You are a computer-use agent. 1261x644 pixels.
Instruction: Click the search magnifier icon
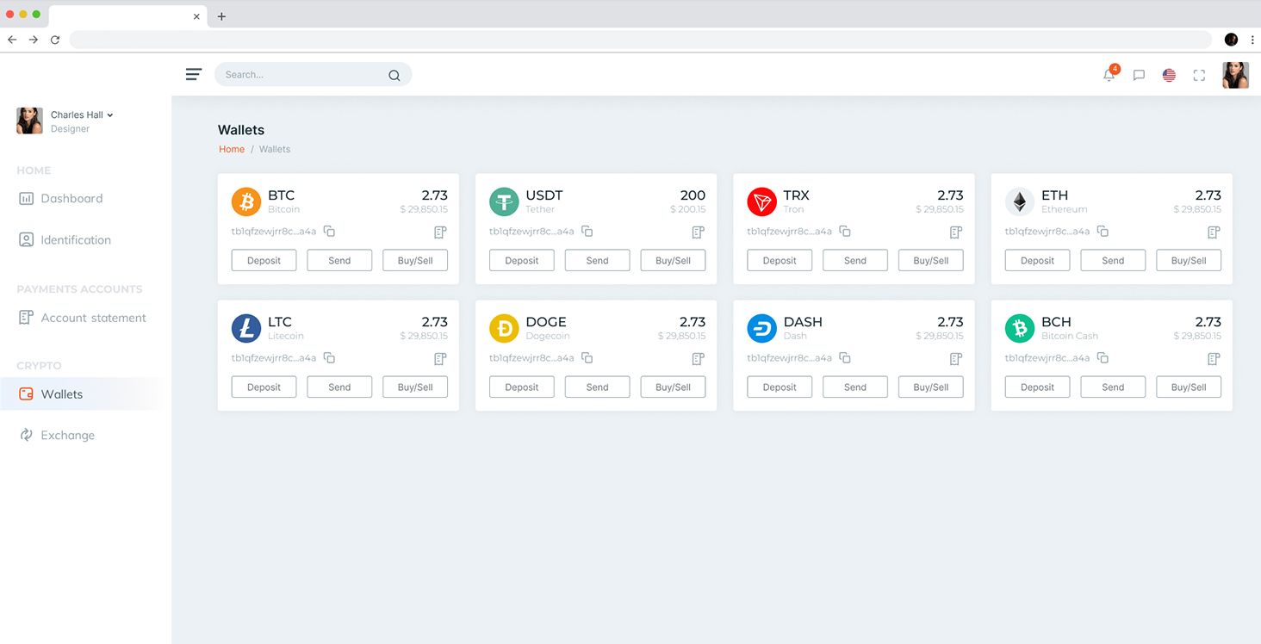[x=394, y=76]
